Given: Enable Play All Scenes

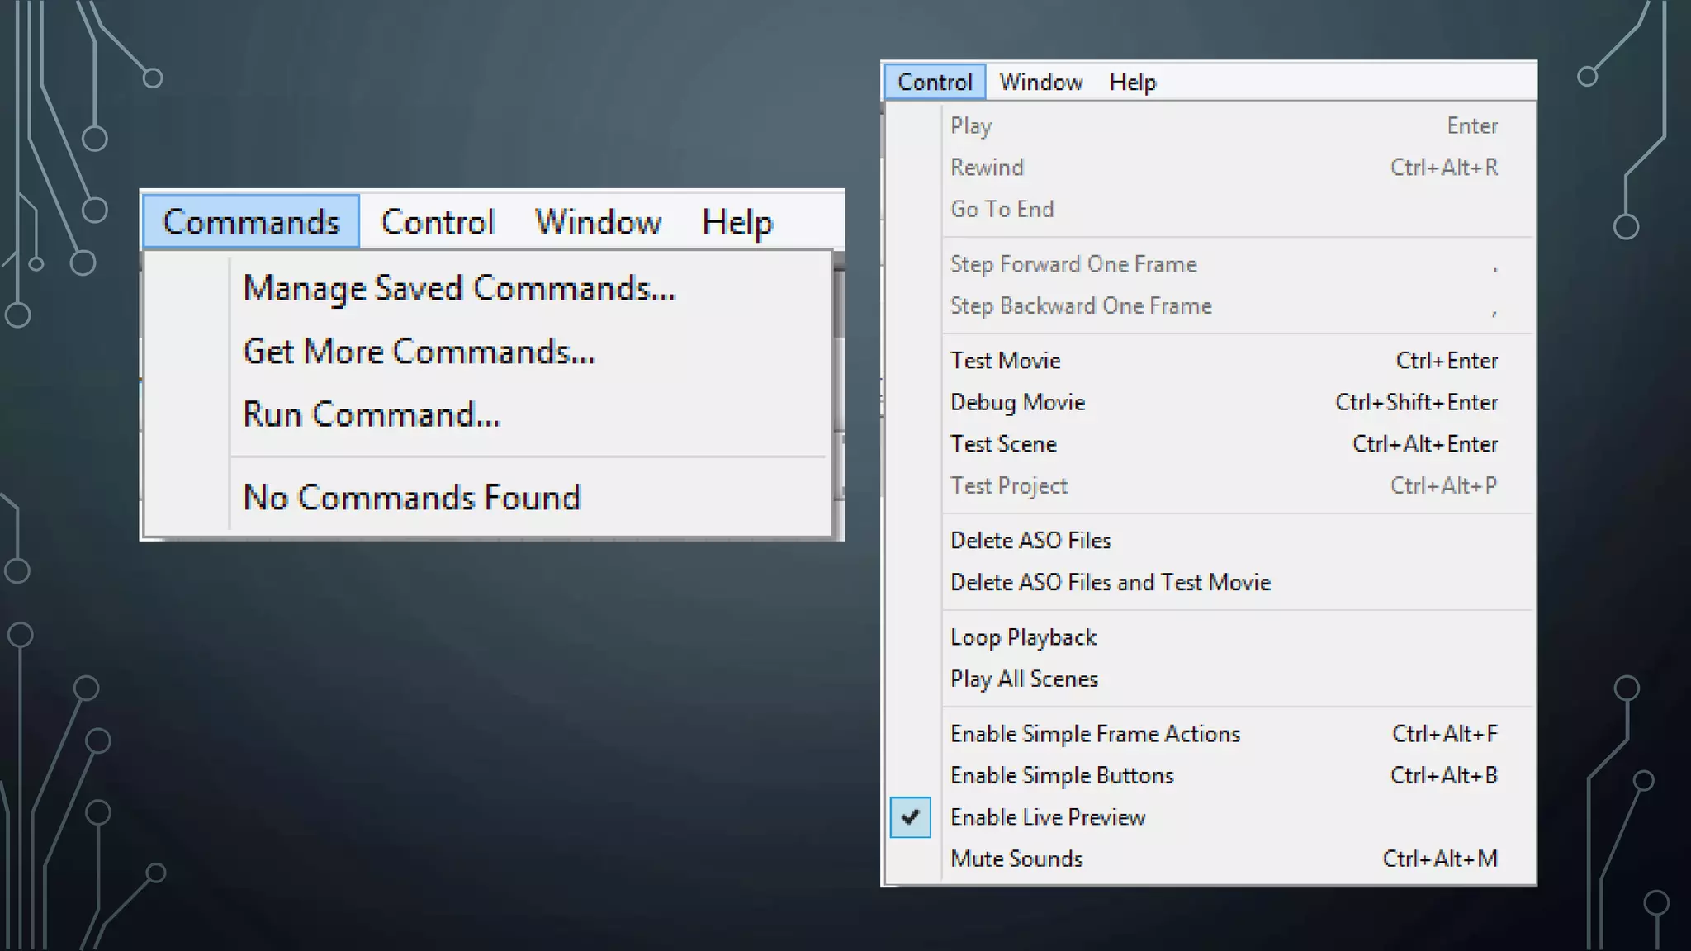Looking at the screenshot, I should pyautogui.click(x=1024, y=679).
